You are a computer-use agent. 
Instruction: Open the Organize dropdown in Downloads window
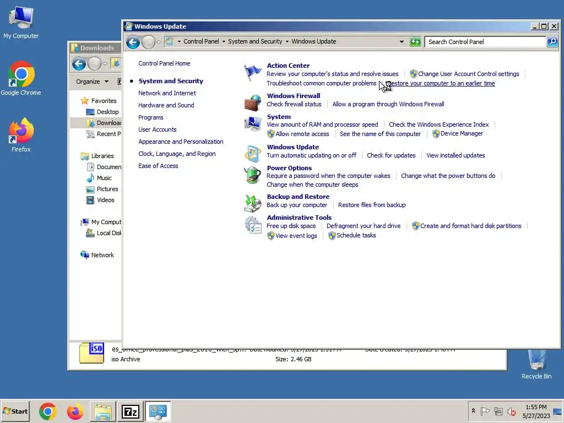point(92,82)
